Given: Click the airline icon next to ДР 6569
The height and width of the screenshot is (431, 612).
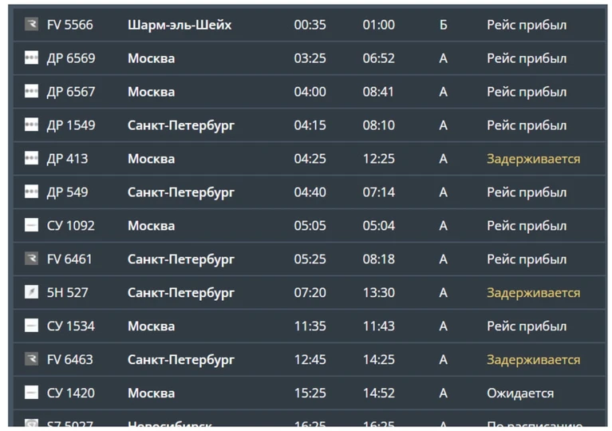Looking at the screenshot, I should click(x=31, y=58).
